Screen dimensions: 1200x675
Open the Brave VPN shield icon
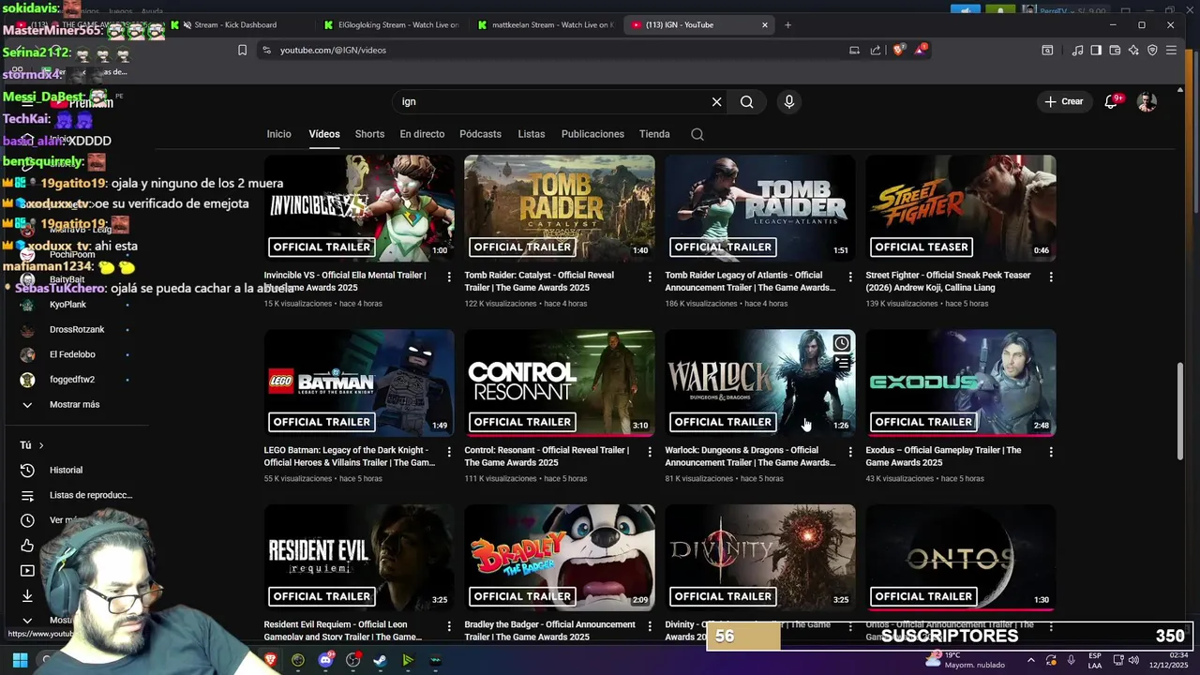point(1152,50)
